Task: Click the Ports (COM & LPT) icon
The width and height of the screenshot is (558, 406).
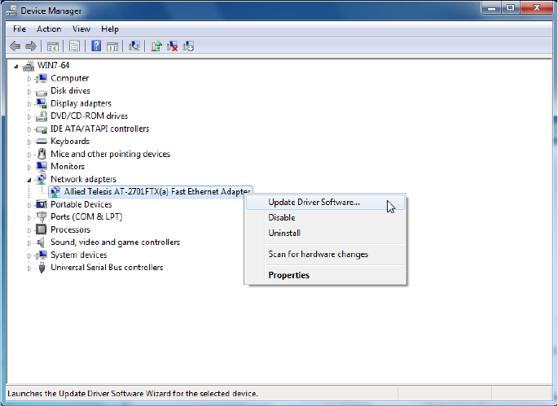Action: coord(42,217)
